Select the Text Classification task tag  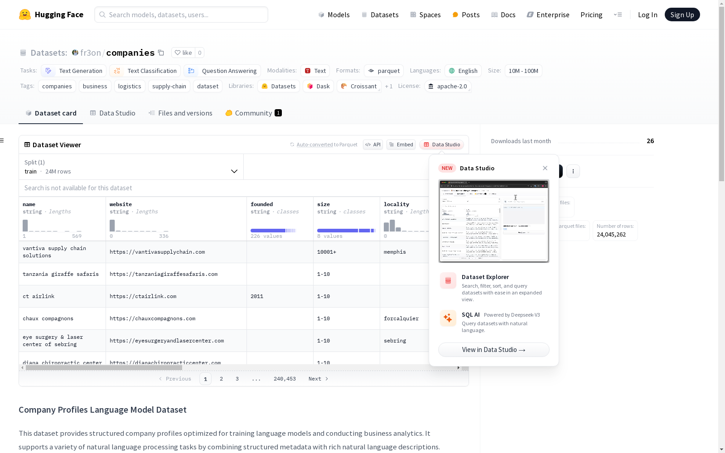[145, 71]
